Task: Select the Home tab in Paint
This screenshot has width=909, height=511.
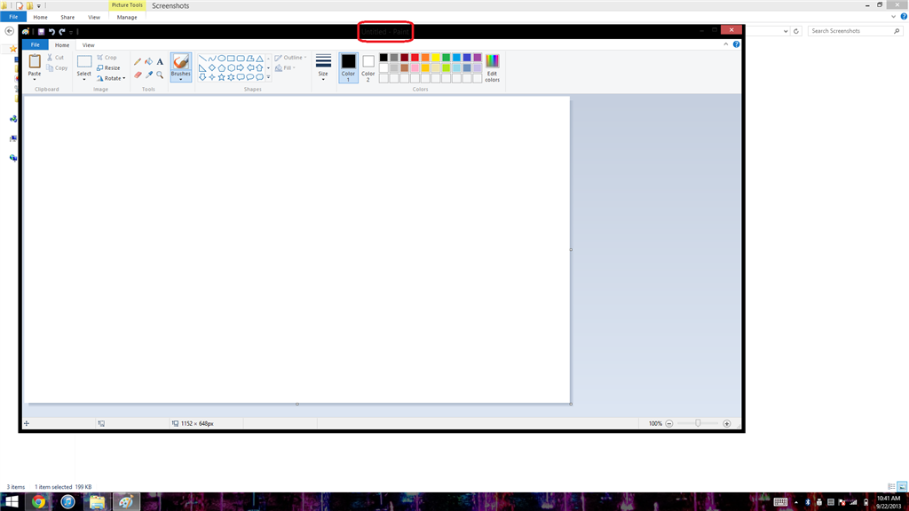Action: point(62,45)
